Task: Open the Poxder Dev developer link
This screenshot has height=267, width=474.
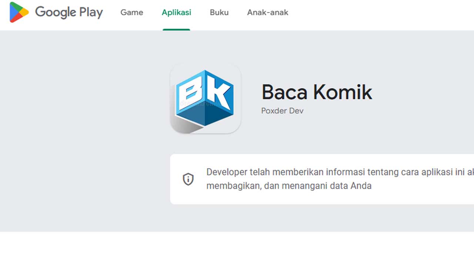Action: tap(282, 111)
